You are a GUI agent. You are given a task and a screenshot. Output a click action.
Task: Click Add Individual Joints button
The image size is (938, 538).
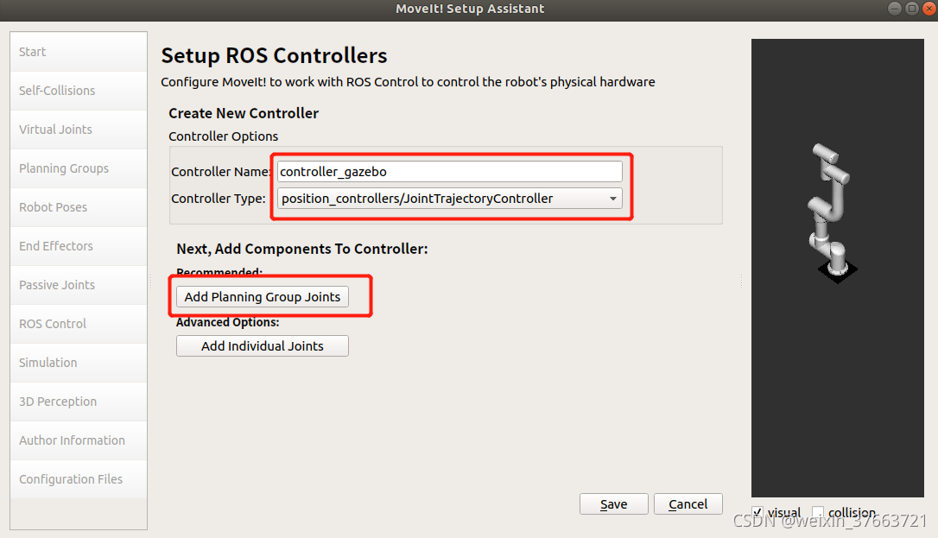[x=262, y=346]
